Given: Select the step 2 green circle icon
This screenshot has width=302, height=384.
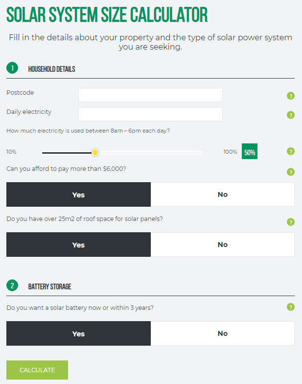Looking at the screenshot, I should pyautogui.click(x=12, y=285).
